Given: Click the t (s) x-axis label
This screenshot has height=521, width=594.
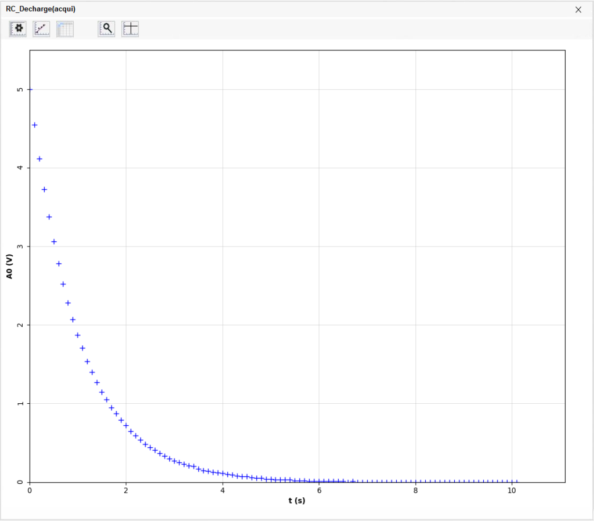Looking at the screenshot, I should tap(296, 500).
